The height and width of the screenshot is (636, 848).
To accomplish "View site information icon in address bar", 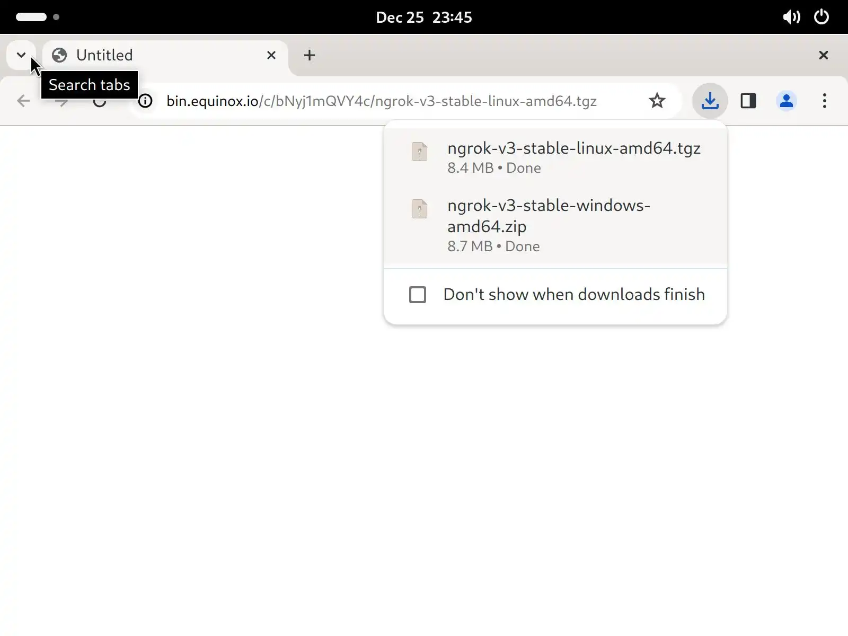I will tap(145, 101).
